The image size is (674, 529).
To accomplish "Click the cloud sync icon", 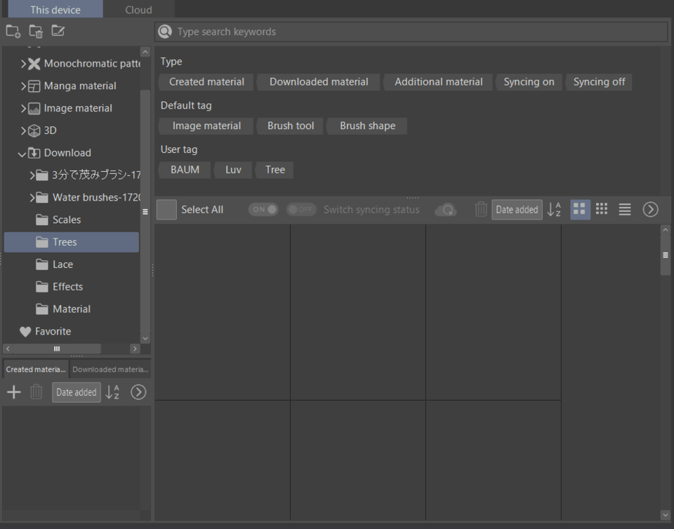I will pos(446,210).
